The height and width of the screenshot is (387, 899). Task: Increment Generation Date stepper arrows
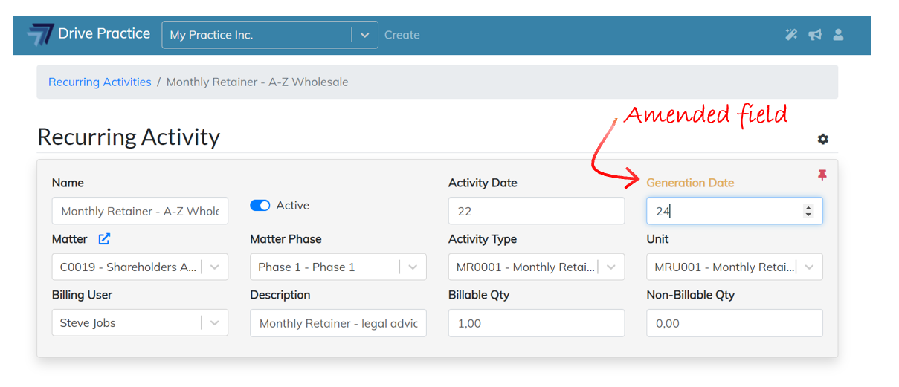[808, 208]
